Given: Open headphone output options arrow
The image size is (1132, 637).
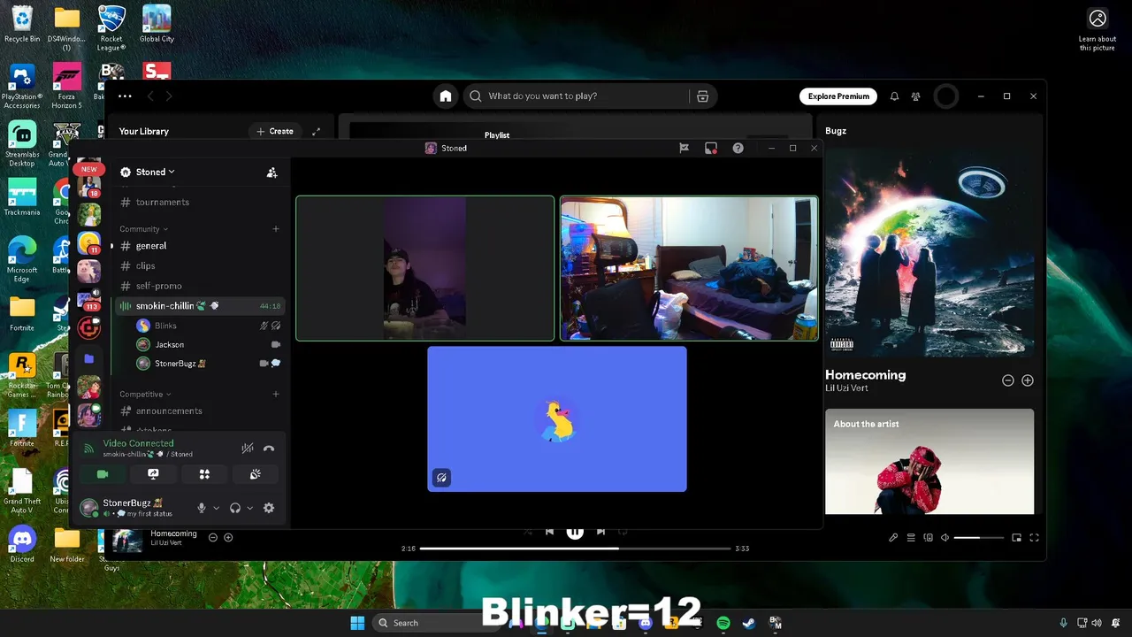Looking at the screenshot, I should 249,508.
